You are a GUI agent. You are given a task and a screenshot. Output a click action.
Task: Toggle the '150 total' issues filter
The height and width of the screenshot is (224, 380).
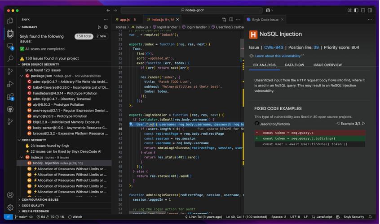pyautogui.click(x=84, y=36)
